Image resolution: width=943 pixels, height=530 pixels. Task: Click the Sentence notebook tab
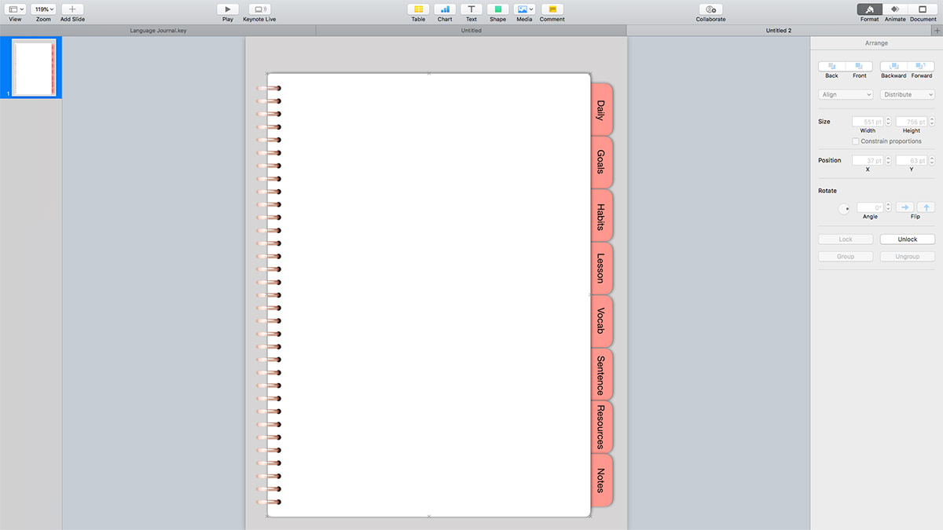point(601,375)
